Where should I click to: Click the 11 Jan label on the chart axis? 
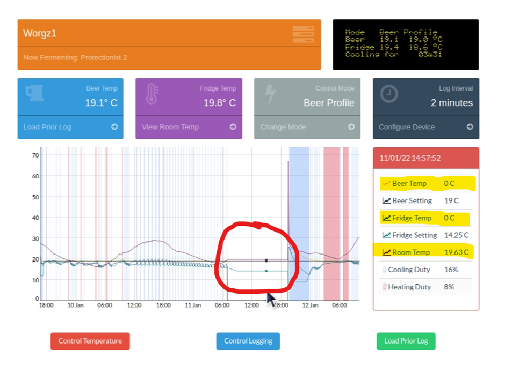coord(193,305)
